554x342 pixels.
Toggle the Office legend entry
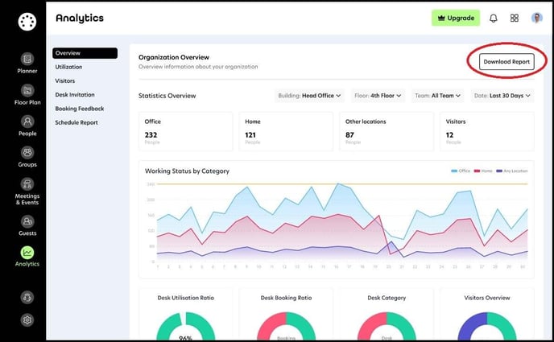tap(461, 171)
